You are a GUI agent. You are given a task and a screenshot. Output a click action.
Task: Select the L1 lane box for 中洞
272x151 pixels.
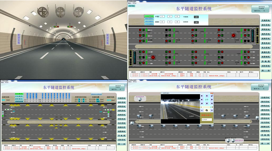[x=162, y=16]
